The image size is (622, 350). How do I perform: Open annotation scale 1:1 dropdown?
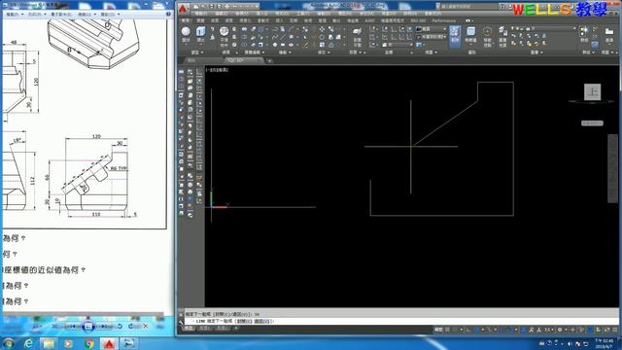548,330
